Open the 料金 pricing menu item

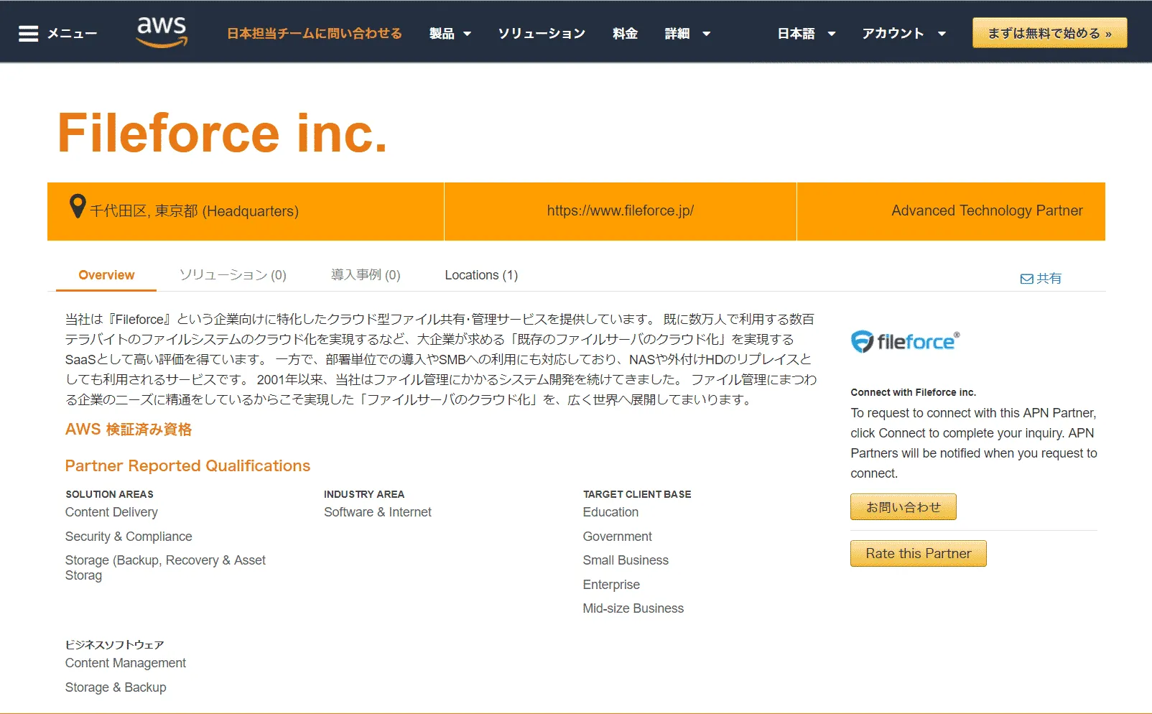[x=625, y=34]
